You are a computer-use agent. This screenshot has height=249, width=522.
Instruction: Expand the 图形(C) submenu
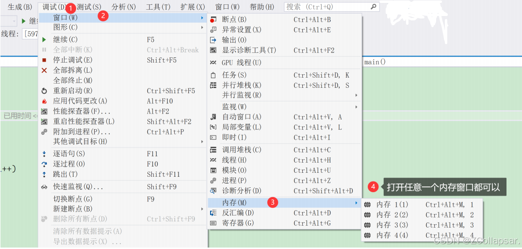202,27
